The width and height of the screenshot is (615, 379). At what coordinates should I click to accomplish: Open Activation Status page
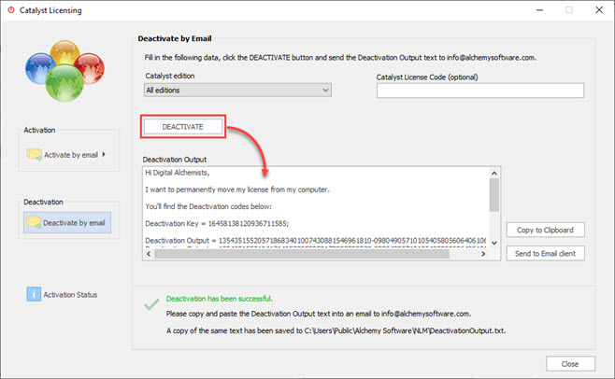click(62, 294)
